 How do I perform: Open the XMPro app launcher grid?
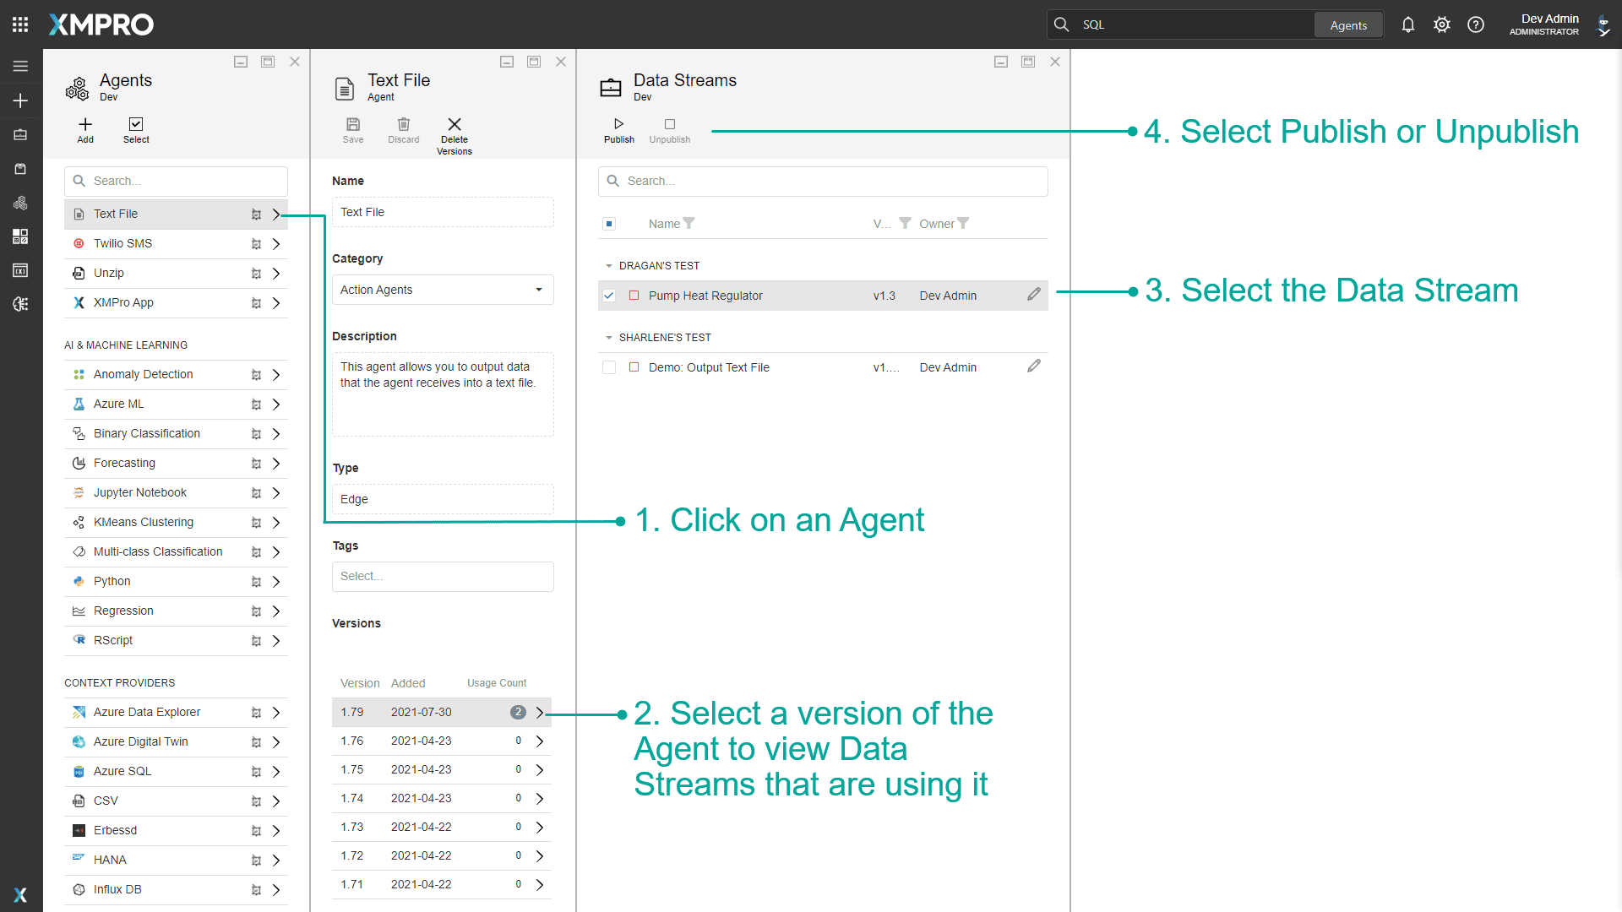click(19, 24)
